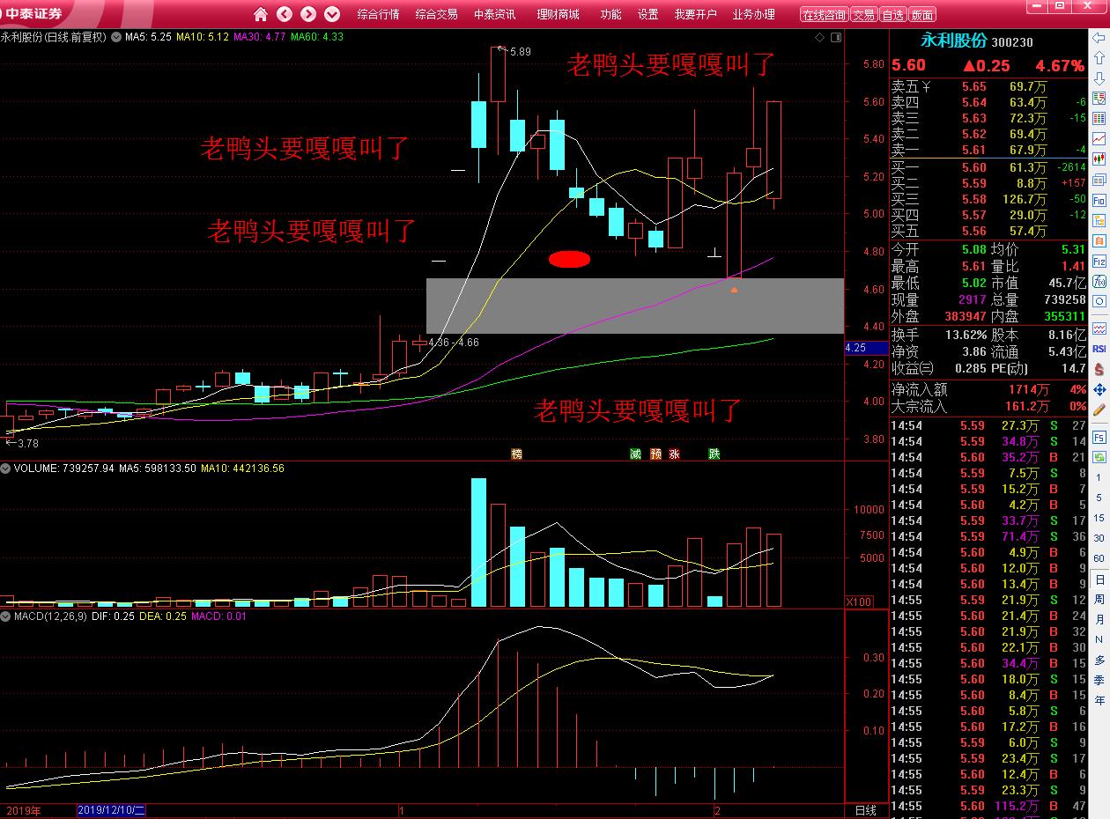Open the 综合行情 menu
Image resolution: width=1110 pixels, height=819 pixels.
tap(378, 14)
